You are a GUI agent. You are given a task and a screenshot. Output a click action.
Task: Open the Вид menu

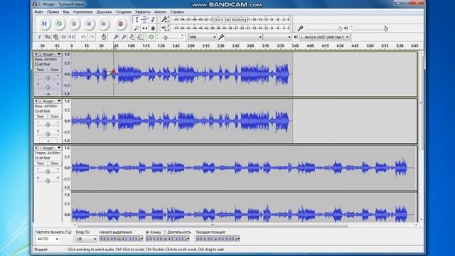pos(66,12)
